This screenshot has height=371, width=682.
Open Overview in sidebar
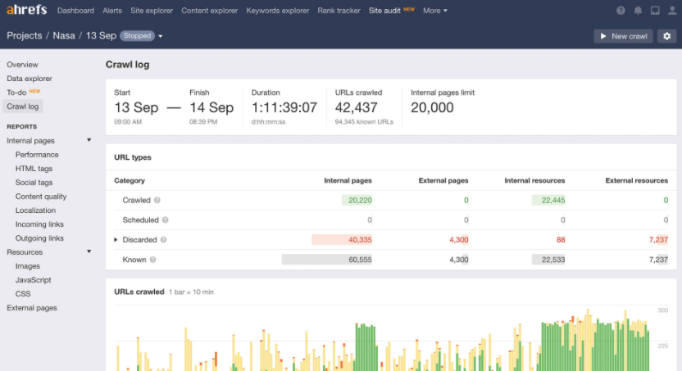[x=22, y=65]
